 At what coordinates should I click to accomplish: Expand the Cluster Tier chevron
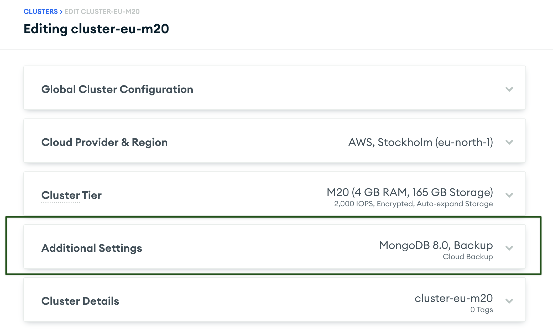coord(509,195)
